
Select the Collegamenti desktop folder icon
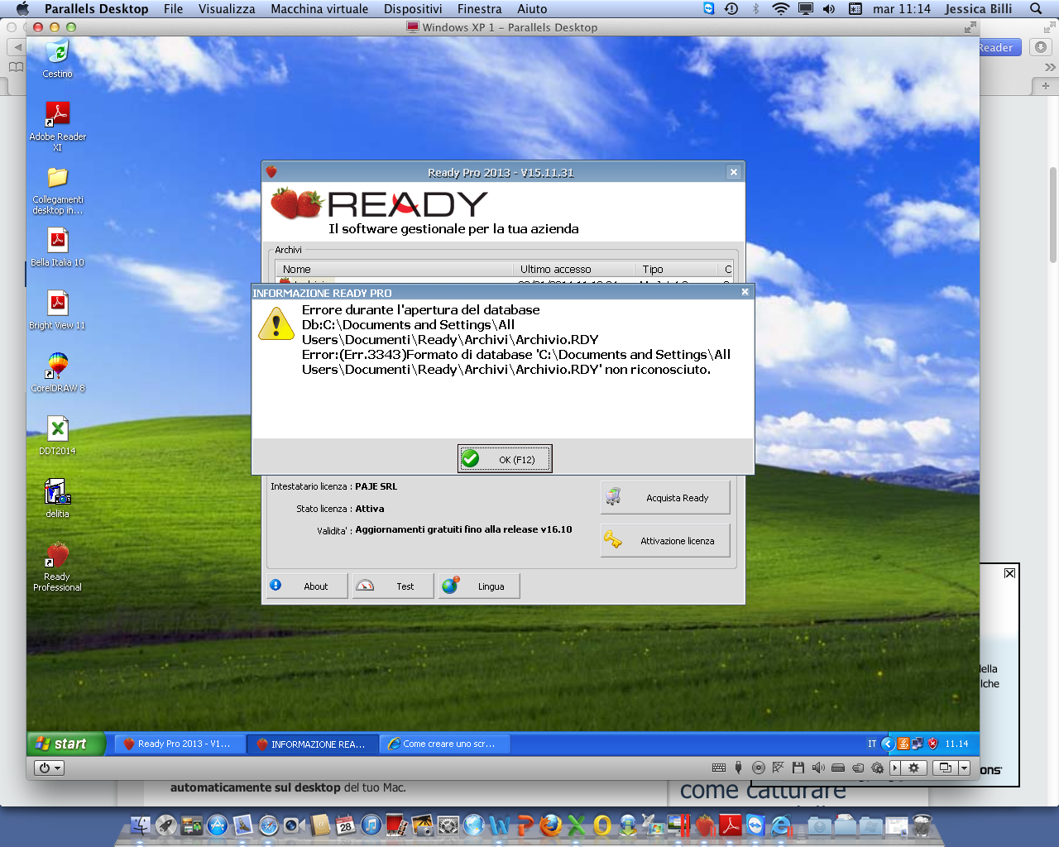[x=58, y=190]
